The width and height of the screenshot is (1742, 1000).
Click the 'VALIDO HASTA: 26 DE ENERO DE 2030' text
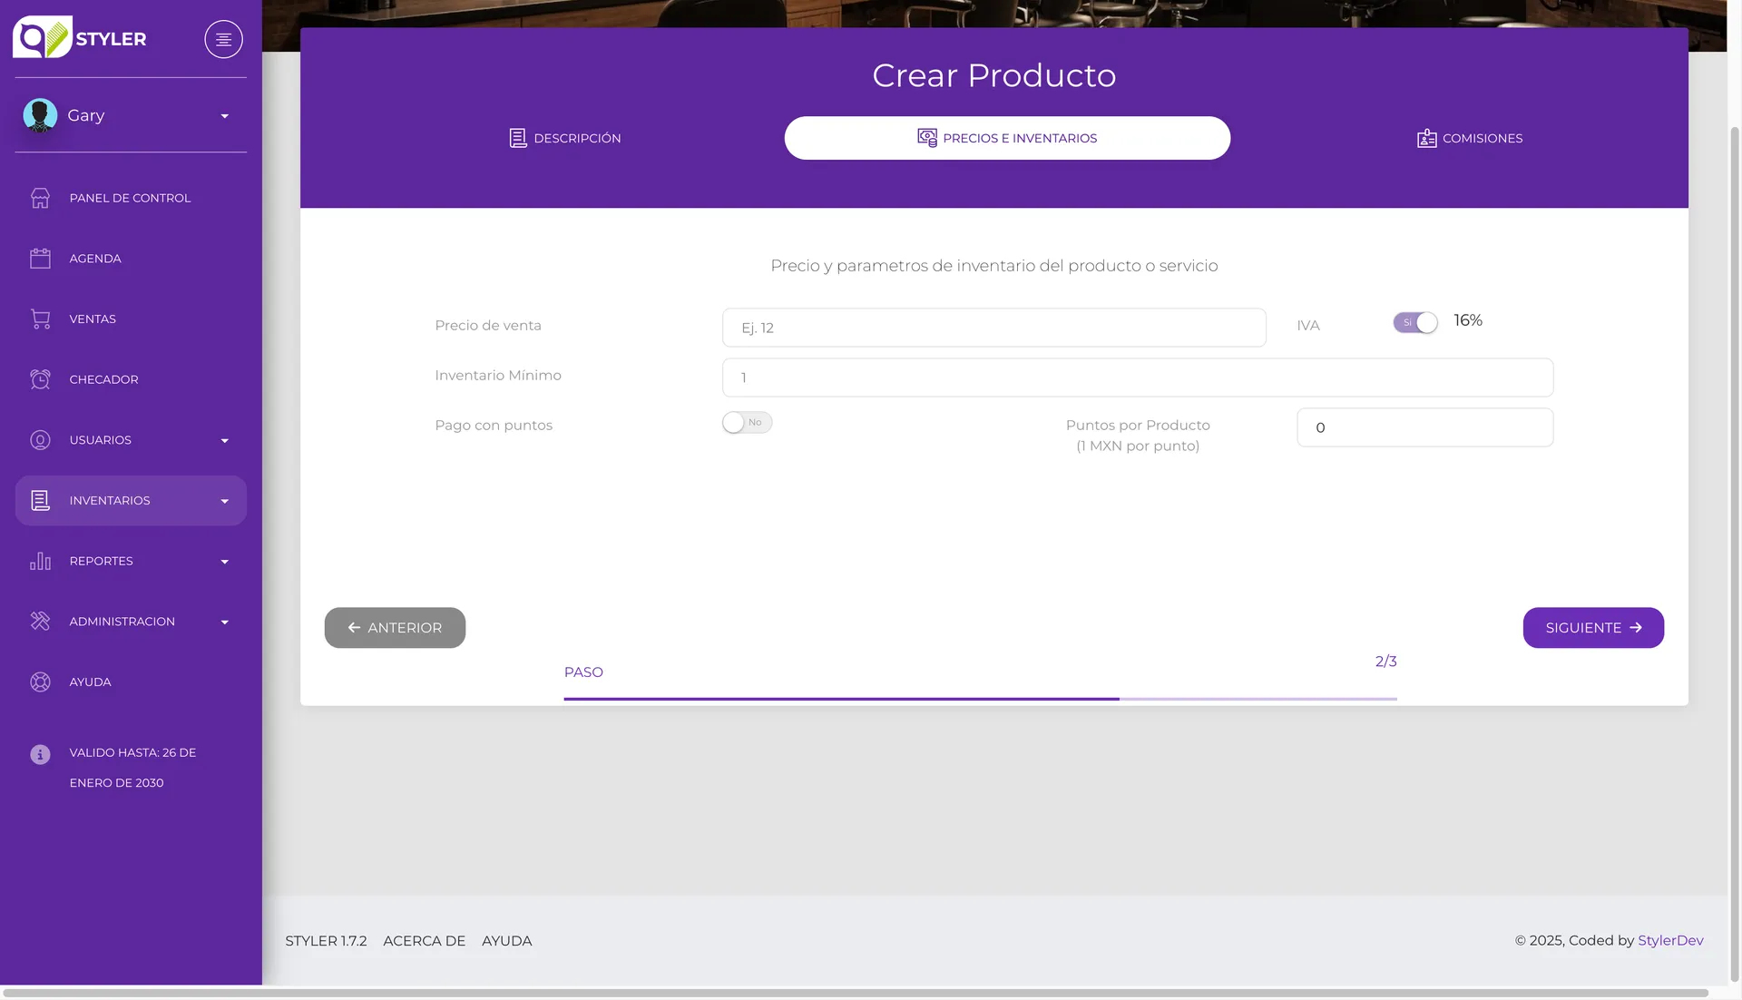coord(132,768)
